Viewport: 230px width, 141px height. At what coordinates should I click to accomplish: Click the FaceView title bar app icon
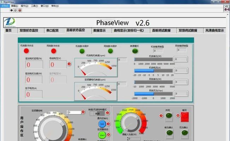pyautogui.click(x=2, y=2)
